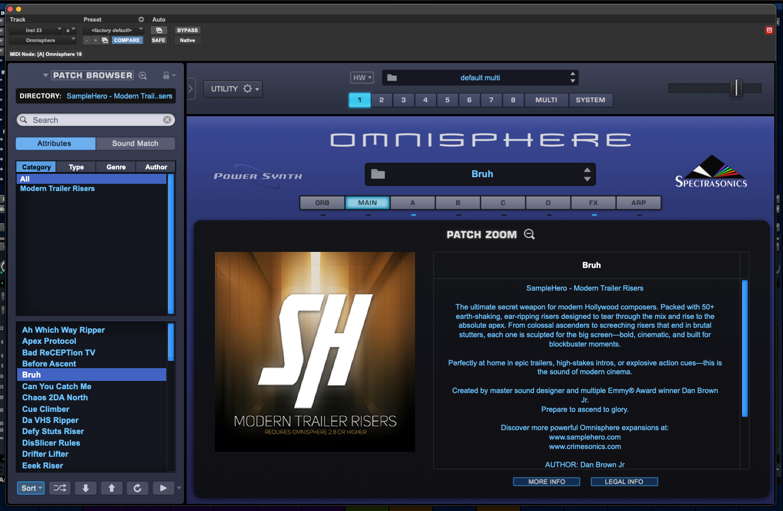Zoom the patch browser with magnifier icon

143,75
